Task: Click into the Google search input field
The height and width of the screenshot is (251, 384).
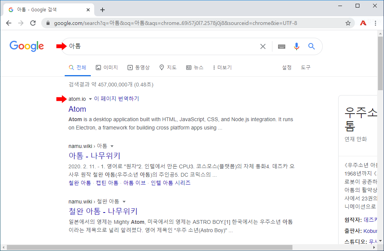Action: [x=162, y=46]
